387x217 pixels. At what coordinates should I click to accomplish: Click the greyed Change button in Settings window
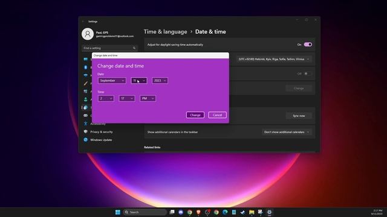[x=299, y=88]
